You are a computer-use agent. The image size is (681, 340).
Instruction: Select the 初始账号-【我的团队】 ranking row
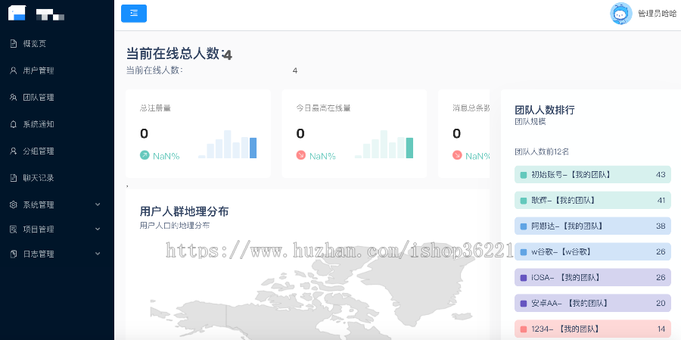coord(592,174)
